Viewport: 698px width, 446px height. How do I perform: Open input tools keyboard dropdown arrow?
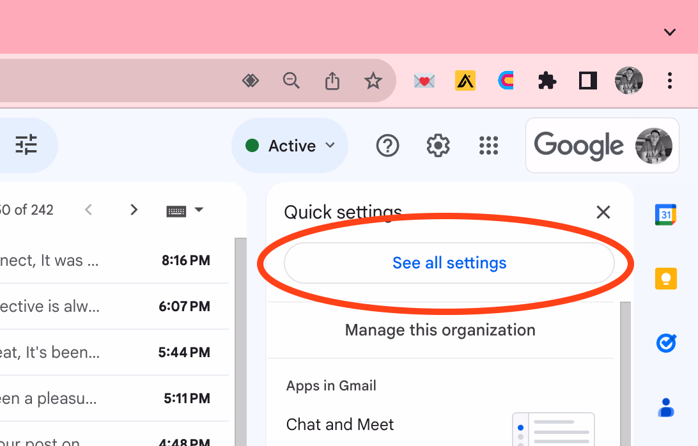click(x=199, y=210)
